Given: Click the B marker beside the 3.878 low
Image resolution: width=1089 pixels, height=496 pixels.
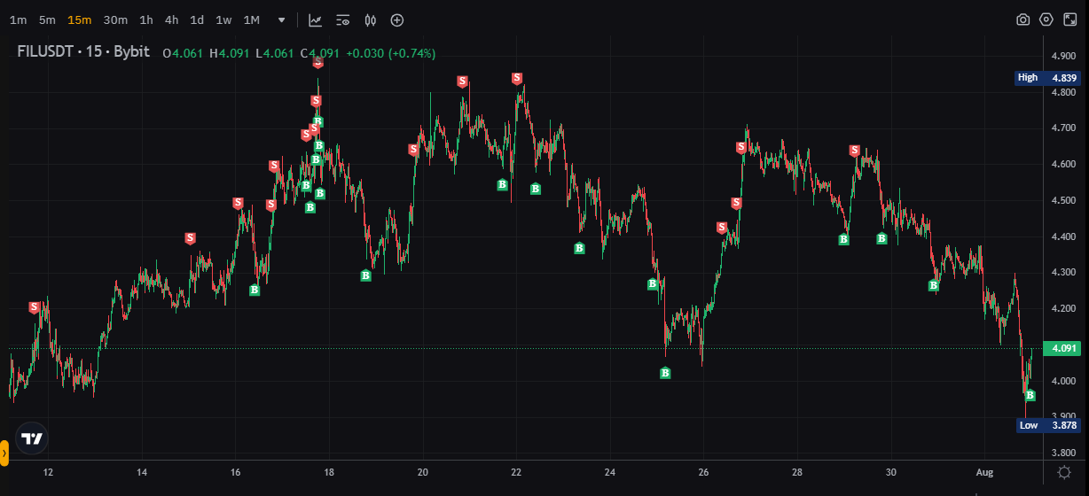Looking at the screenshot, I should [1030, 395].
